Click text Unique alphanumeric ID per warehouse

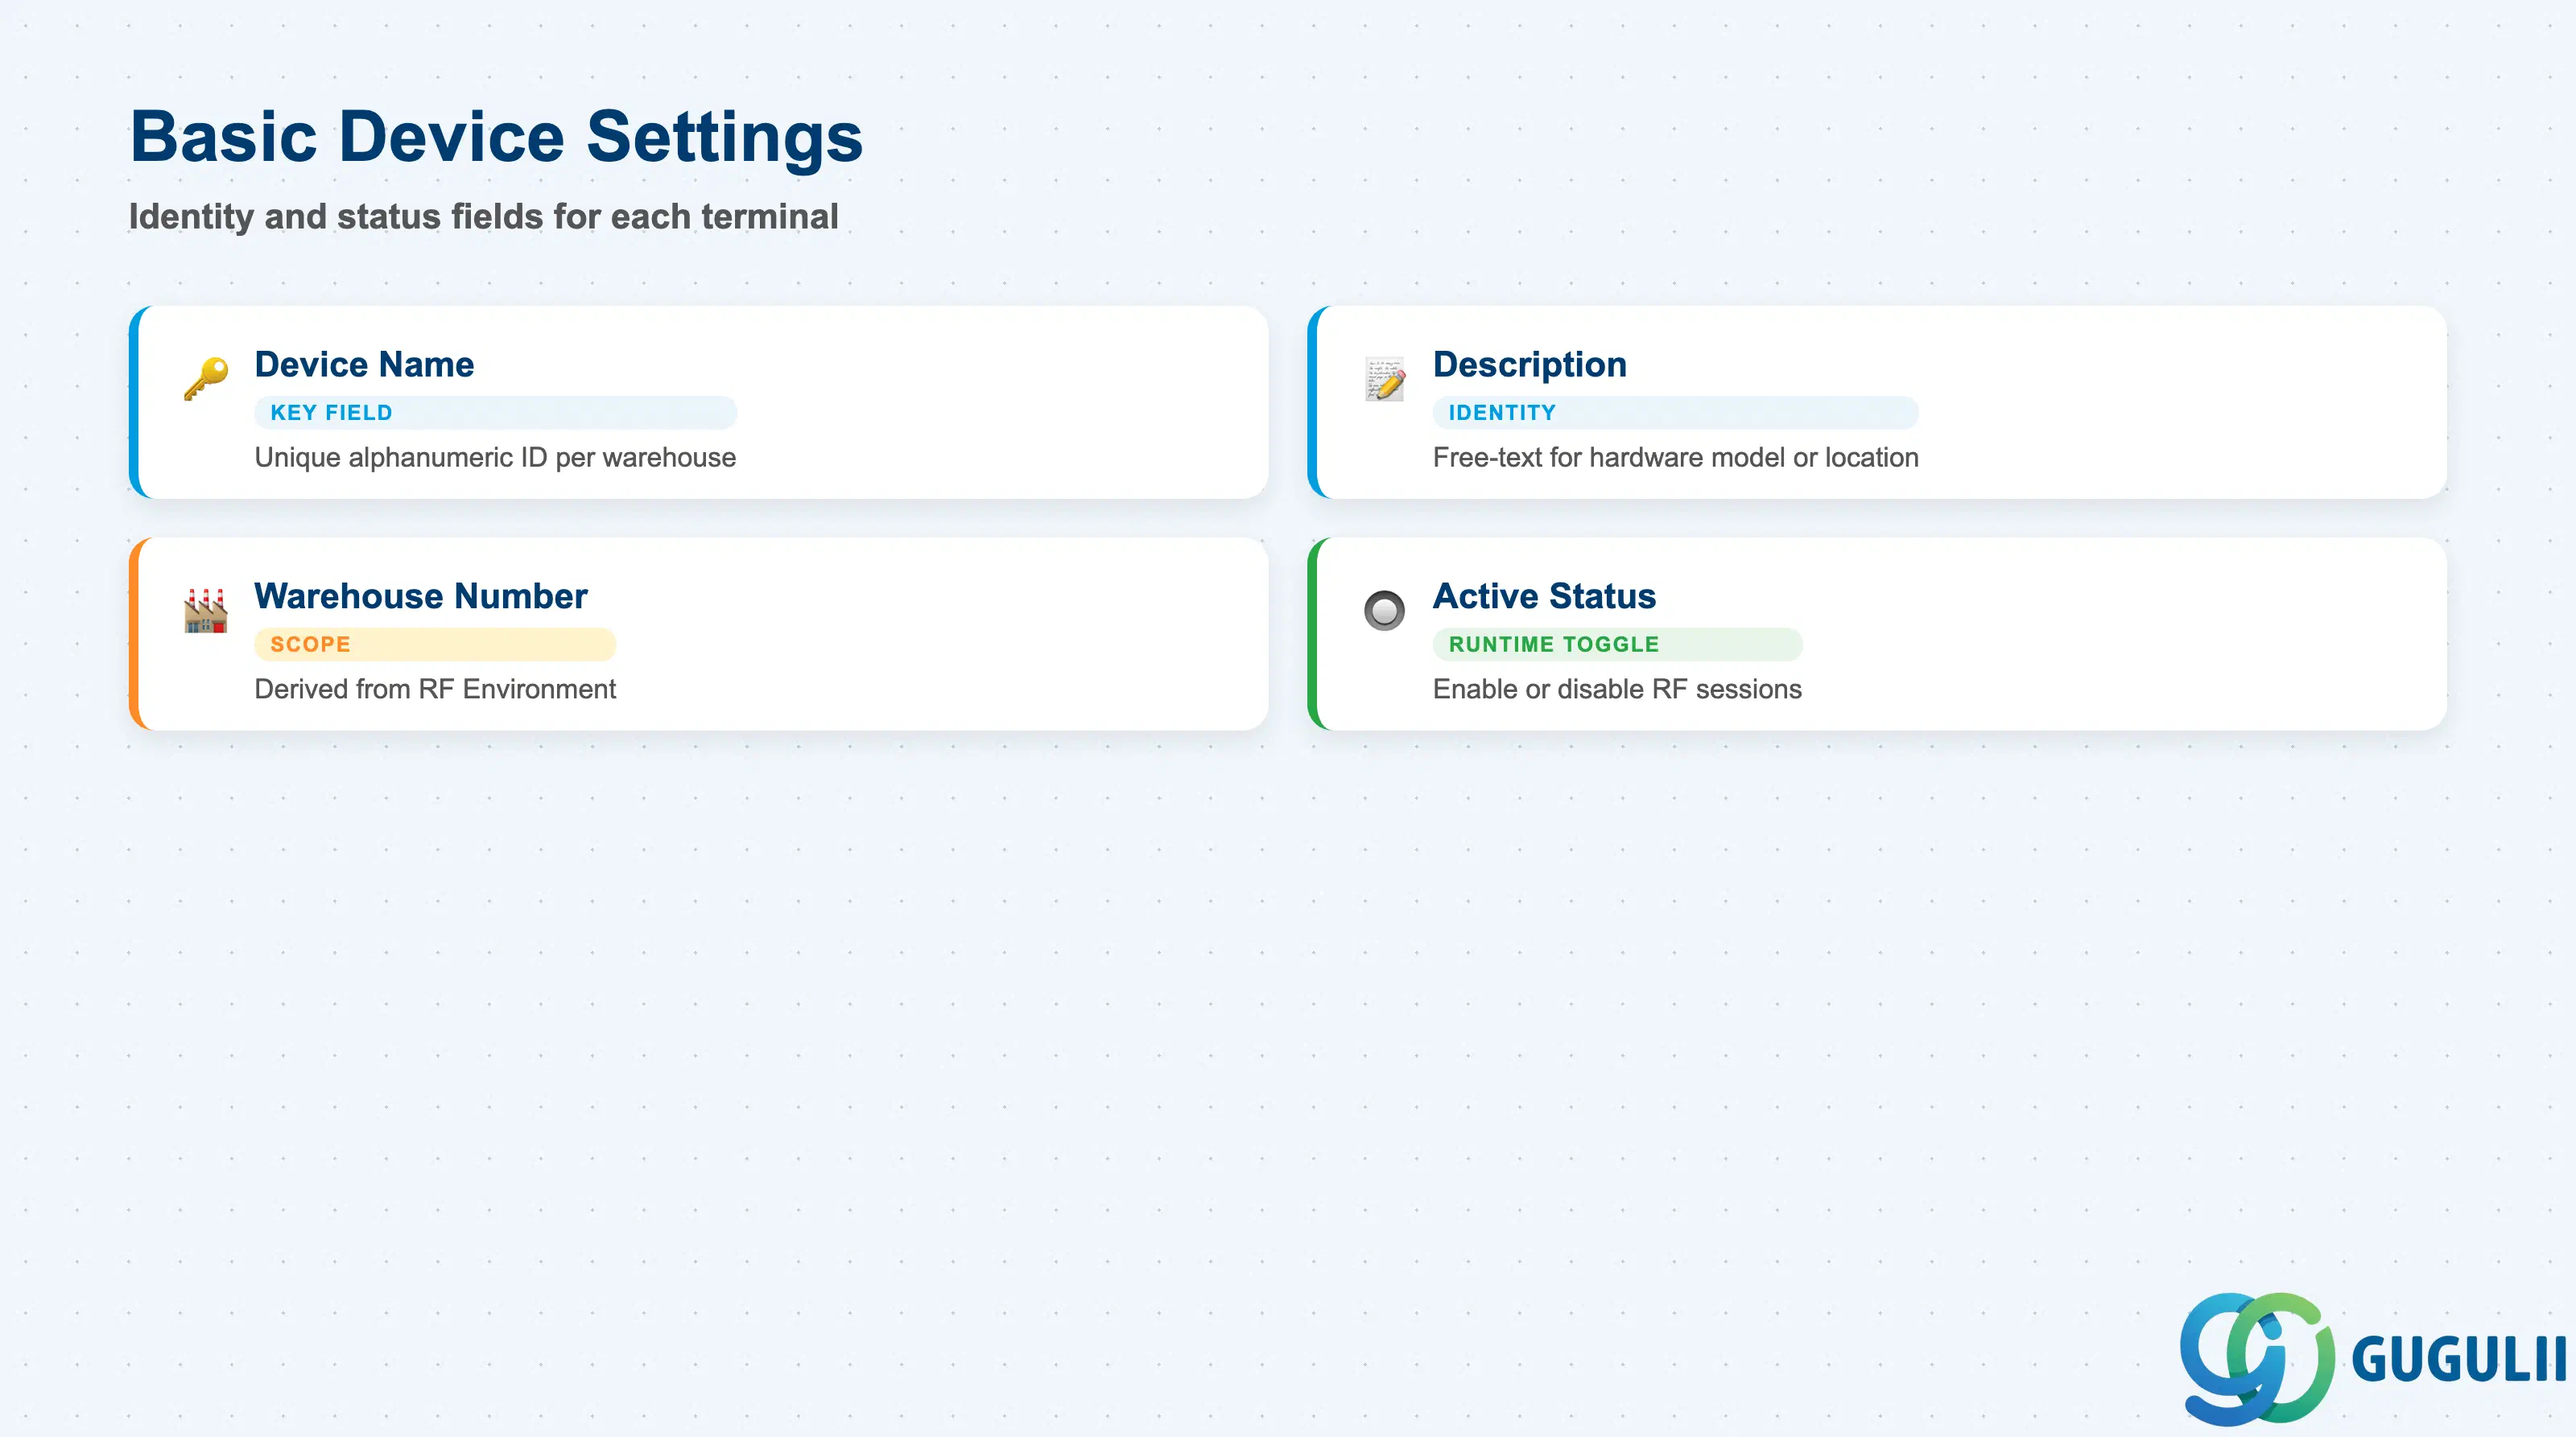tap(495, 458)
